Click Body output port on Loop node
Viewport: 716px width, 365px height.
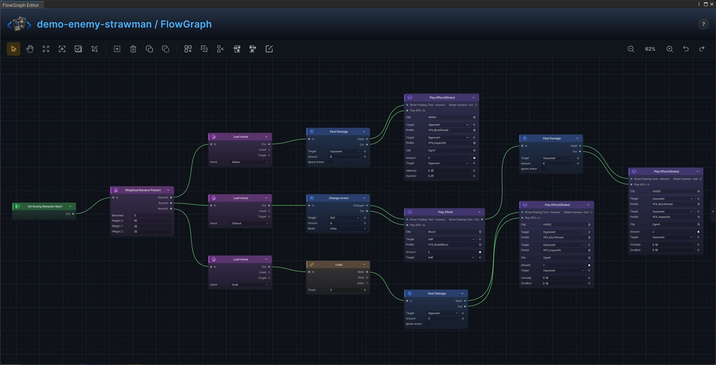point(367,272)
